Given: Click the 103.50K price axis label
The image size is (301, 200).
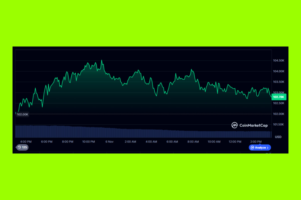Looking at the screenshot, I should tap(278, 82).
